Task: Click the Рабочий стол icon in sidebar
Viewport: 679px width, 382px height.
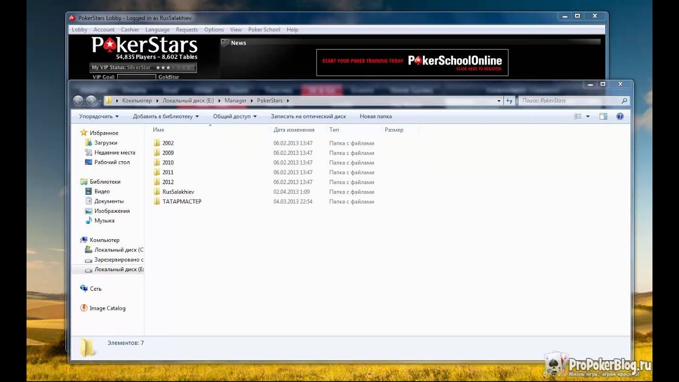Action: (89, 162)
